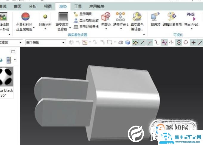Viewport: 203px width, 145px height.
Task: Expand the No Face Edges dropdown arrow
Action: coord(106,29)
